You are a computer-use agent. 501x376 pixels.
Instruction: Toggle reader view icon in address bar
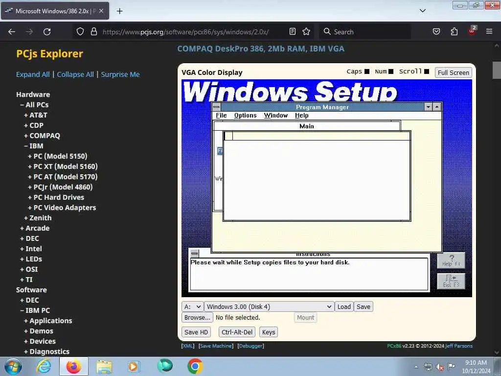(293, 31)
